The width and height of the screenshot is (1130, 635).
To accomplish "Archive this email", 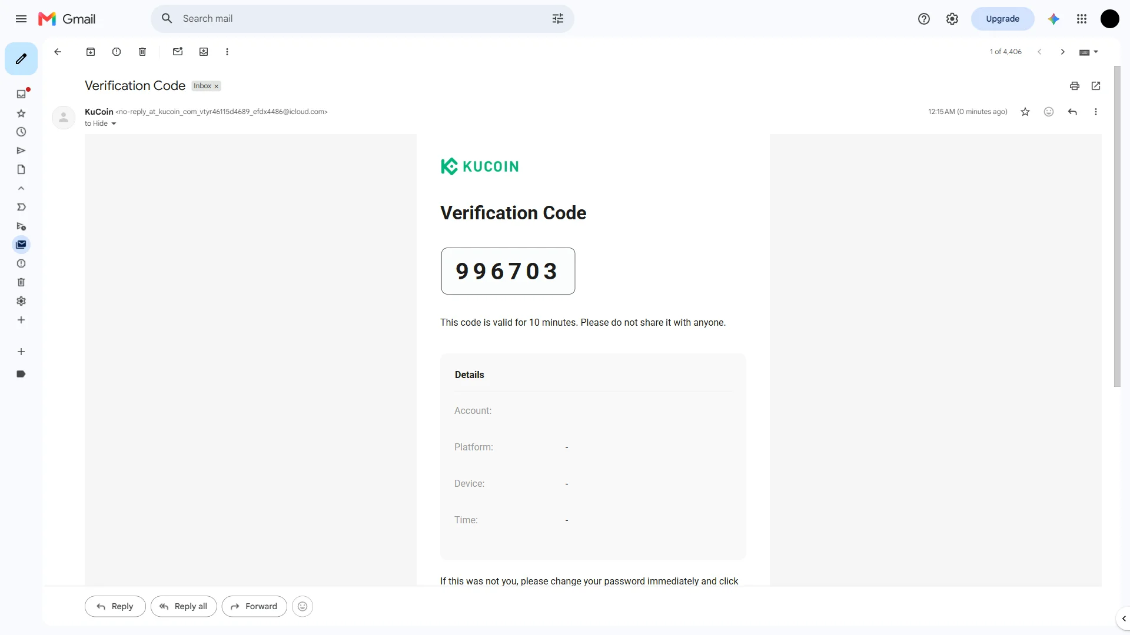I will tap(91, 52).
